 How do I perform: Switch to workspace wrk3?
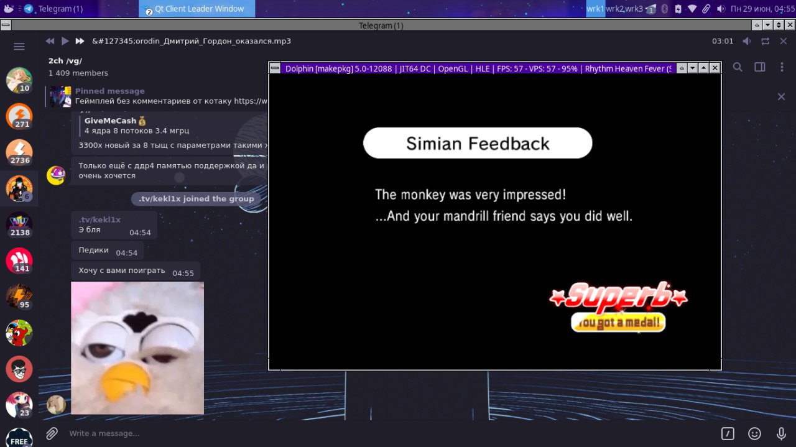point(633,9)
